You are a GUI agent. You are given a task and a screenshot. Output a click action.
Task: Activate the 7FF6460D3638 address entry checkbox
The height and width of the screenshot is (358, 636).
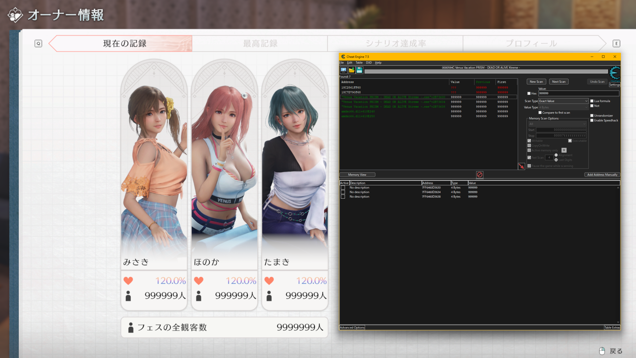pos(343,197)
